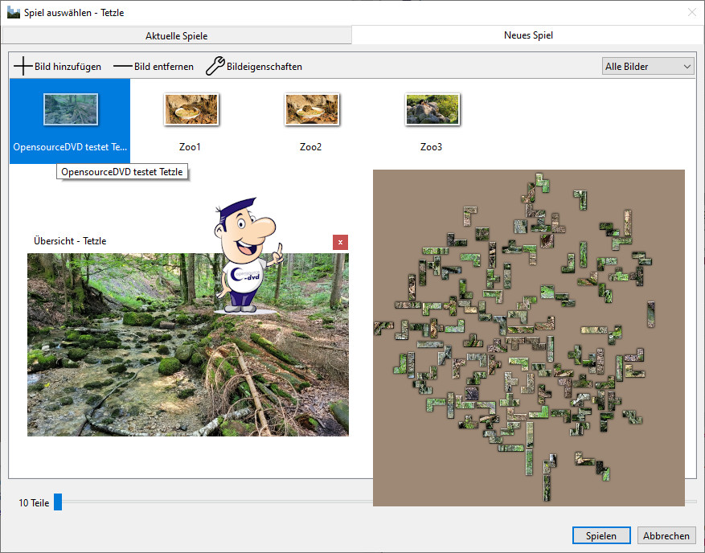Open the Alle Bilder dropdown
The height and width of the screenshot is (553, 705).
pyautogui.click(x=648, y=67)
